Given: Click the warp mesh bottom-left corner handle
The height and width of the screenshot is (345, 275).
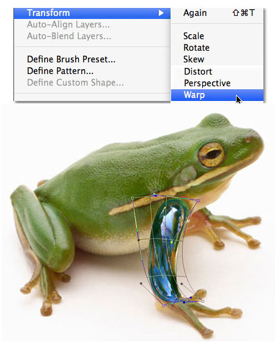Looking at the screenshot, I should point(164,305).
